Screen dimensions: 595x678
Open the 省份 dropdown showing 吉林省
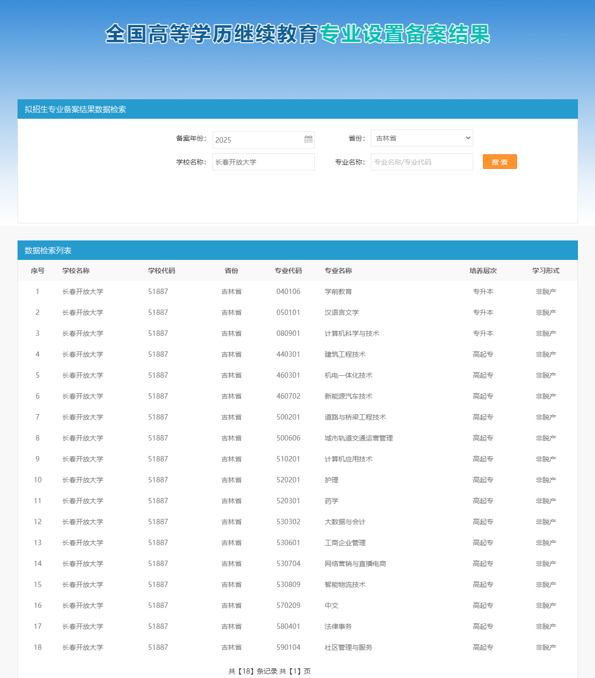tap(422, 138)
